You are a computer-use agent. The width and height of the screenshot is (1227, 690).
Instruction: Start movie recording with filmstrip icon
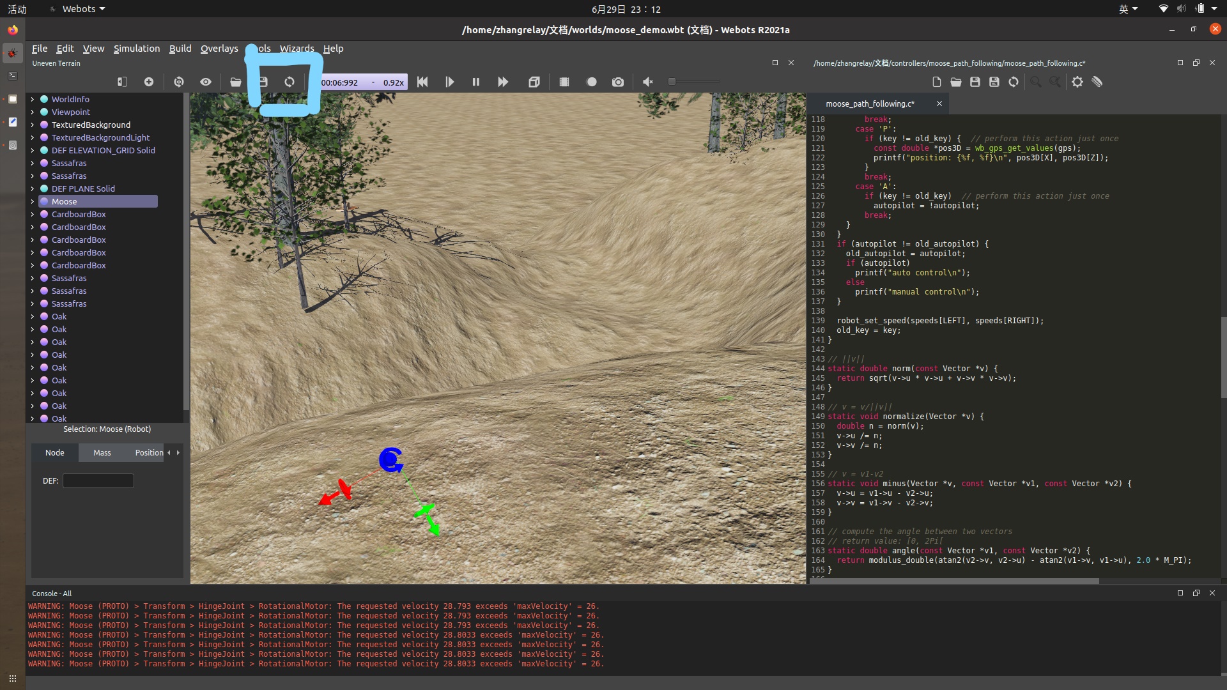pos(564,82)
